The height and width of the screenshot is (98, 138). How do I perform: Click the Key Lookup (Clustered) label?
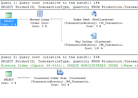tap(93, 42)
